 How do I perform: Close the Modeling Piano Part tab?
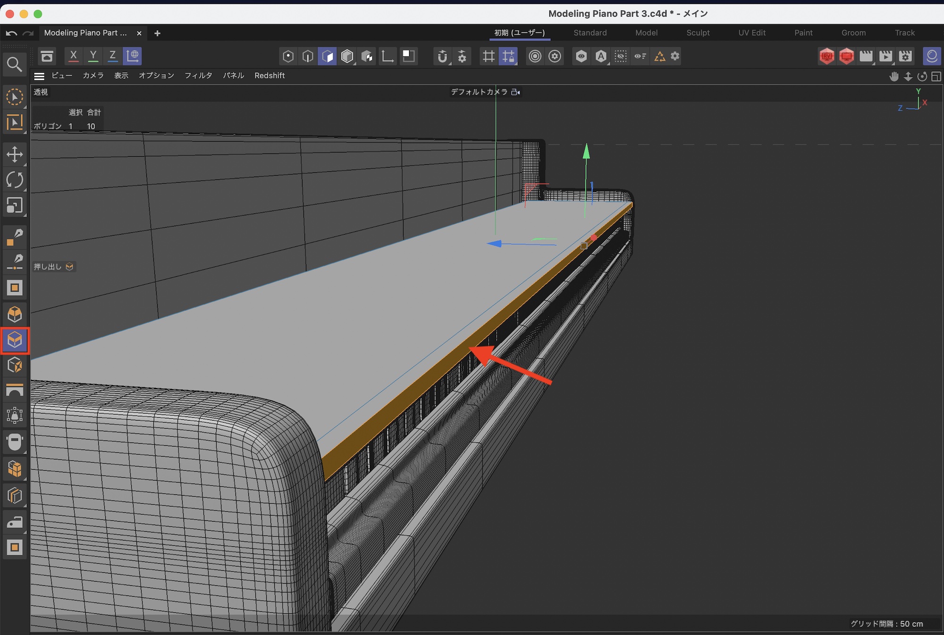point(139,33)
